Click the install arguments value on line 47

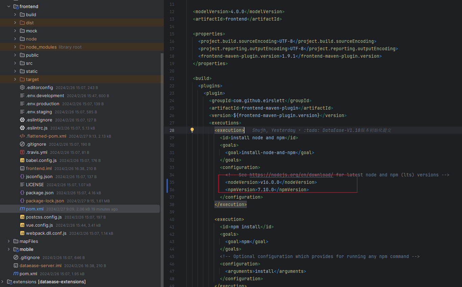(264, 271)
